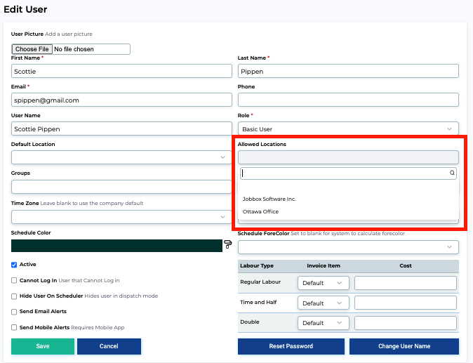Click the Time and Half cost field

tap(406, 303)
